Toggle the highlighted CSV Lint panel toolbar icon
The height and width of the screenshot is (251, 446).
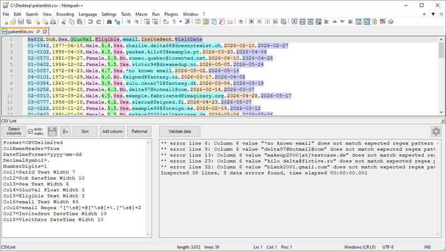coord(367,22)
